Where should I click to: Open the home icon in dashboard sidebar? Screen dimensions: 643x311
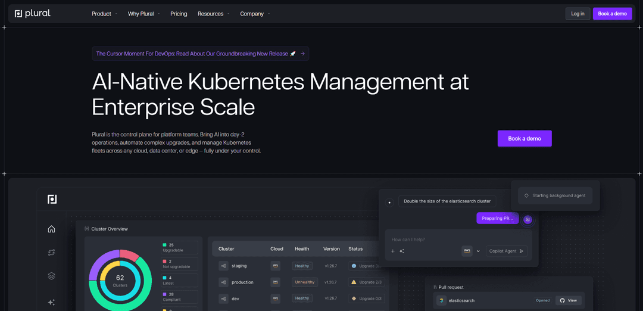point(51,229)
